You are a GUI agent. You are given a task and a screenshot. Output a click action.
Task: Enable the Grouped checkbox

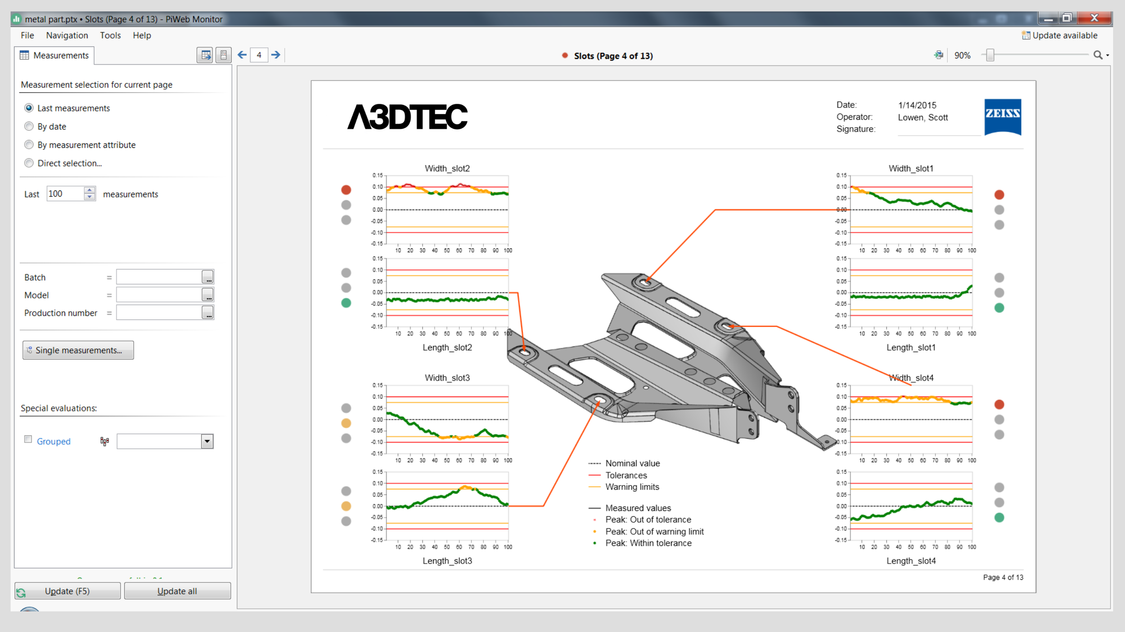28,439
